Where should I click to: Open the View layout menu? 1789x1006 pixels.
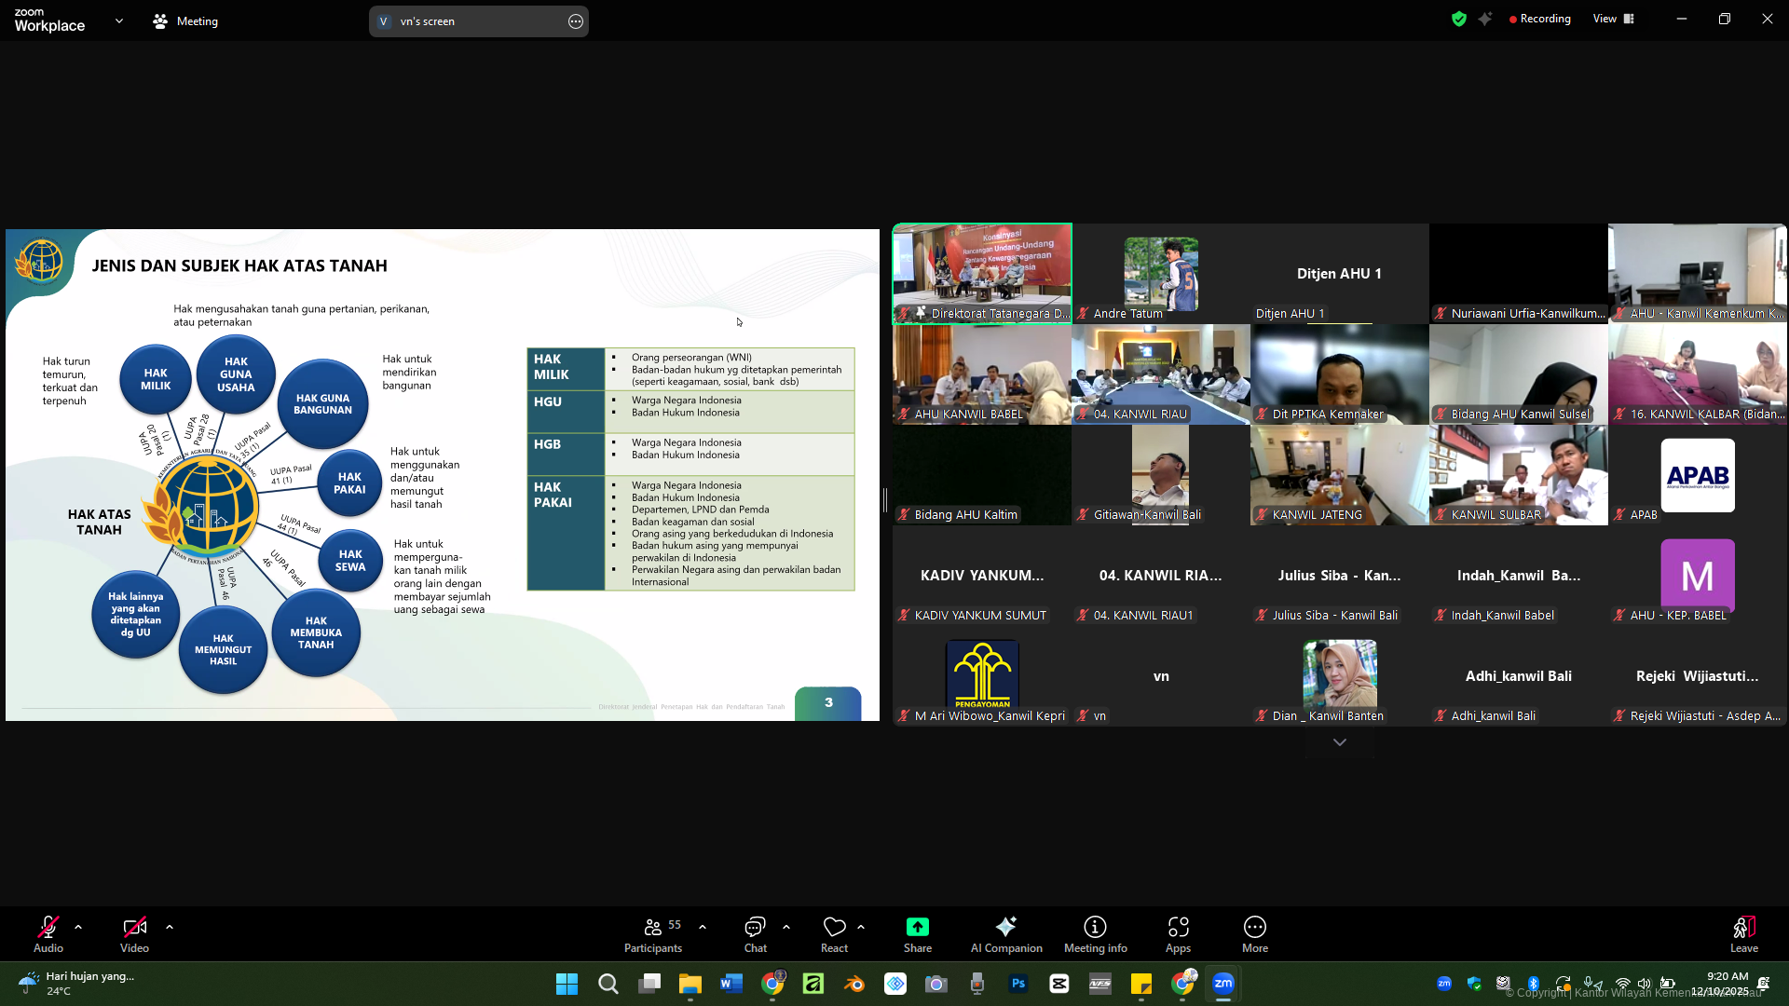click(1613, 19)
